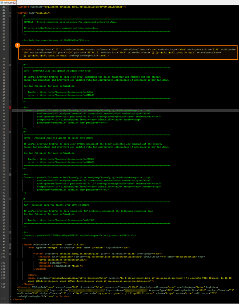Click the Host appBase="webapps" line
This screenshot has height=304, width=239.
click(x=79, y=248)
